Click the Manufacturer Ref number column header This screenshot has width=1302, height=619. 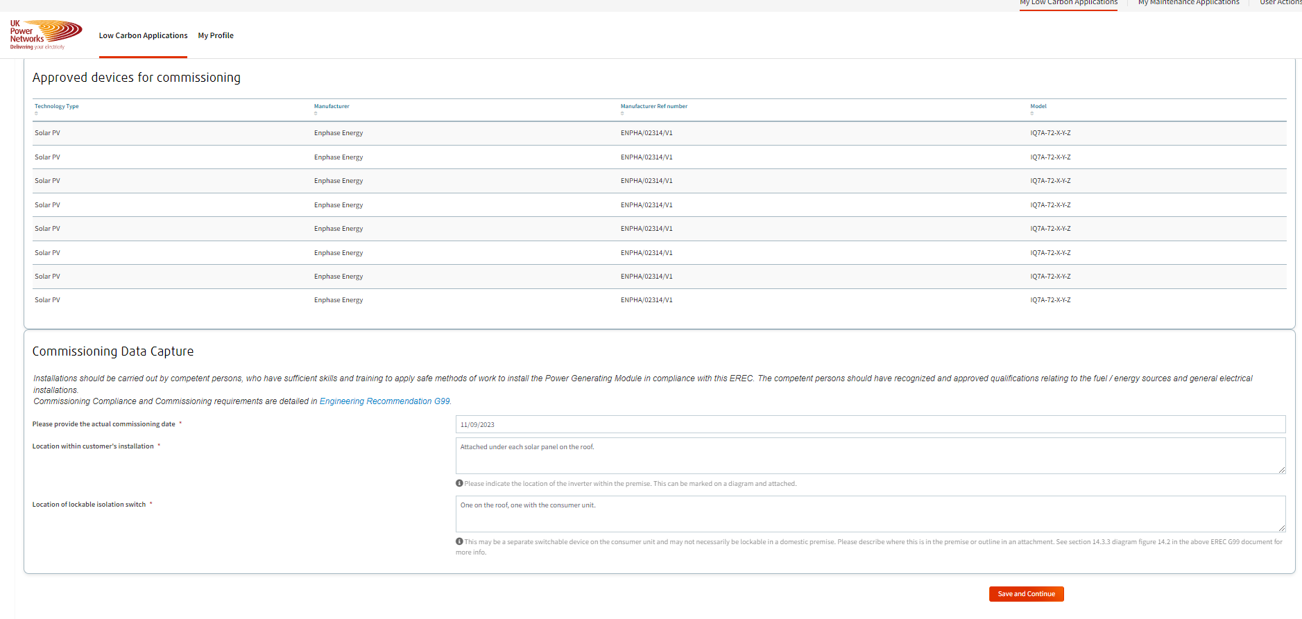[654, 106]
